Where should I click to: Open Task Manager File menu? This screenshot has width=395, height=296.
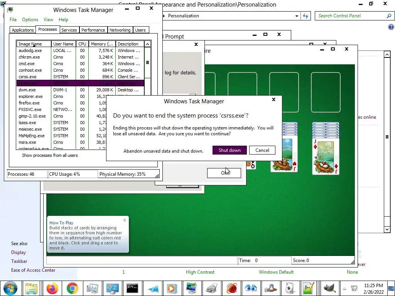tap(13, 20)
